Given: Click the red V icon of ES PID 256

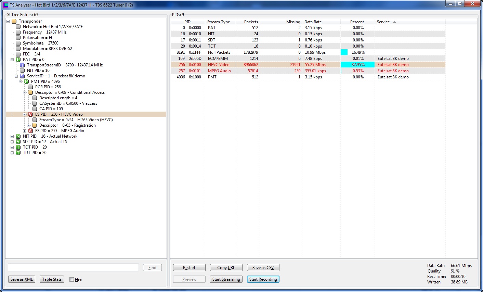Looking at the screenshot, I should click(30, 114).
